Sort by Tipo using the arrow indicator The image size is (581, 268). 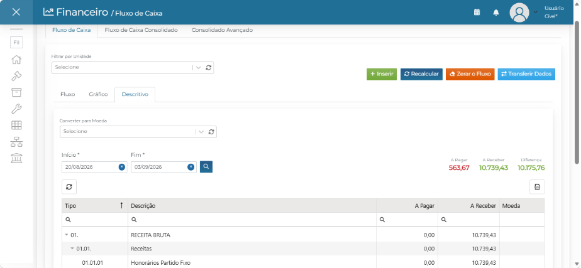click(121, 205)
